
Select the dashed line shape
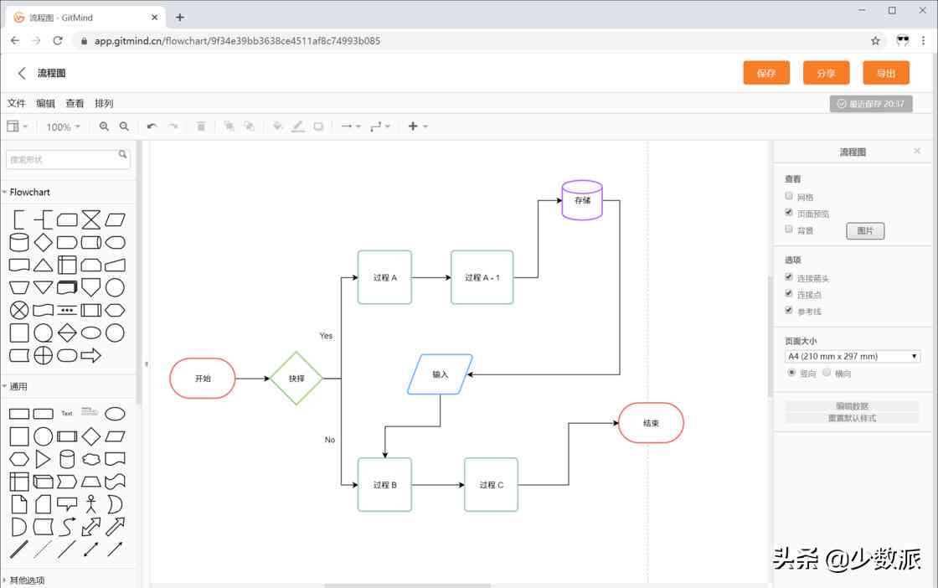[43, 549]
